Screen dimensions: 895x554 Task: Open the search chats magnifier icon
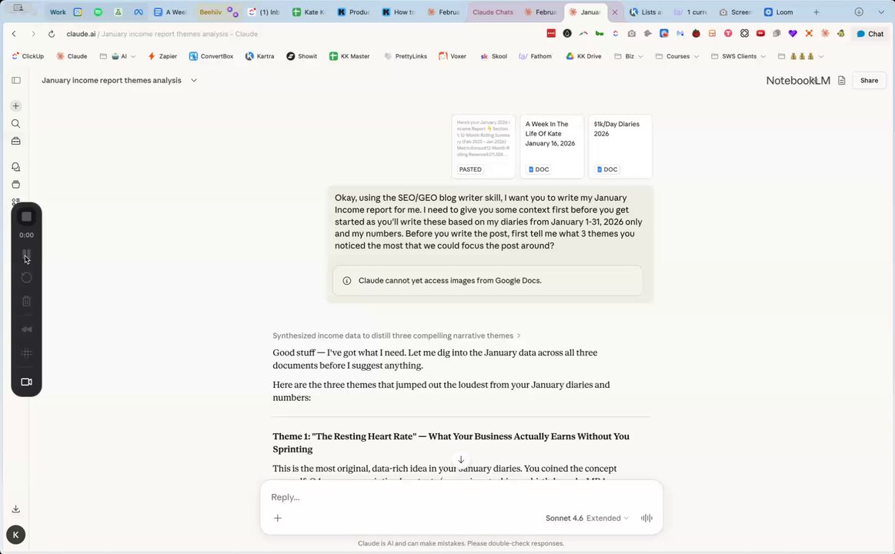16,124
